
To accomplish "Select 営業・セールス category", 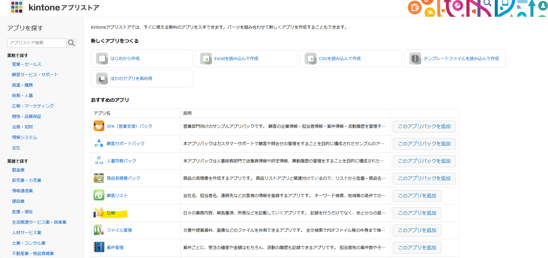I will point(27,64).
